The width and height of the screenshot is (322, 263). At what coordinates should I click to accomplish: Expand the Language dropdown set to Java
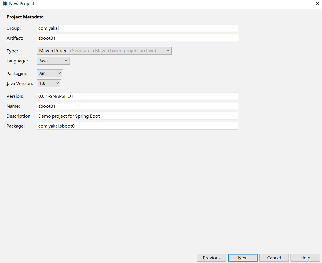[x=53, y=61]
